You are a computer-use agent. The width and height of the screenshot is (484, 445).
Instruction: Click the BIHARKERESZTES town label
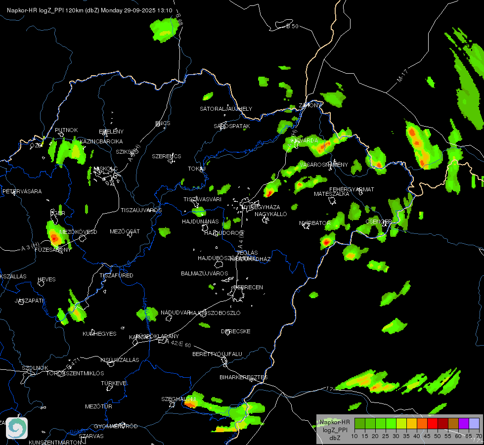pyautogui.click(x=244, y=377)
